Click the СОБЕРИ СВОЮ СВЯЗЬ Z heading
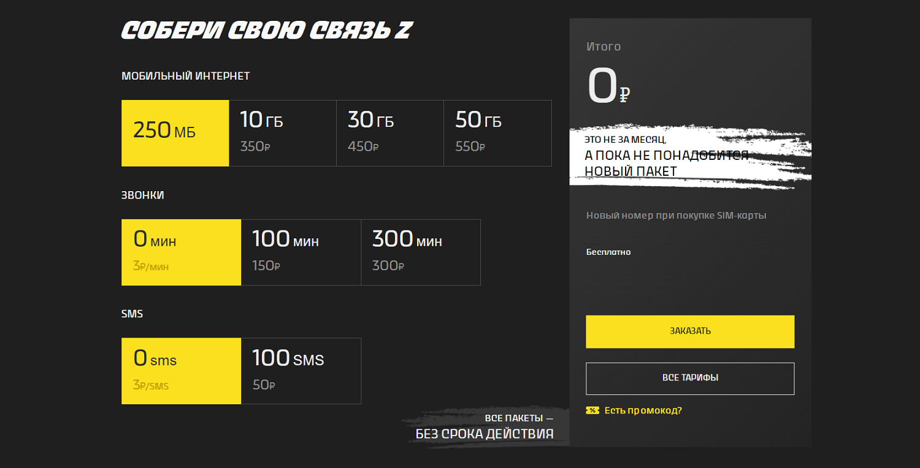920x468 pixels. pyautogui.click(x=266, y=31)
